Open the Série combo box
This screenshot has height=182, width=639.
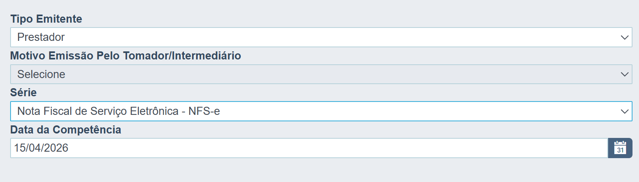pyautogui.click(x=321, y=111)
